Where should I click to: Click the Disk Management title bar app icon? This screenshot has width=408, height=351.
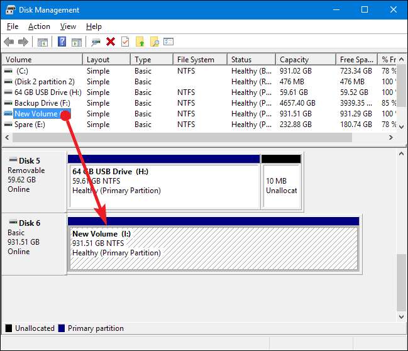click(10, 10)
